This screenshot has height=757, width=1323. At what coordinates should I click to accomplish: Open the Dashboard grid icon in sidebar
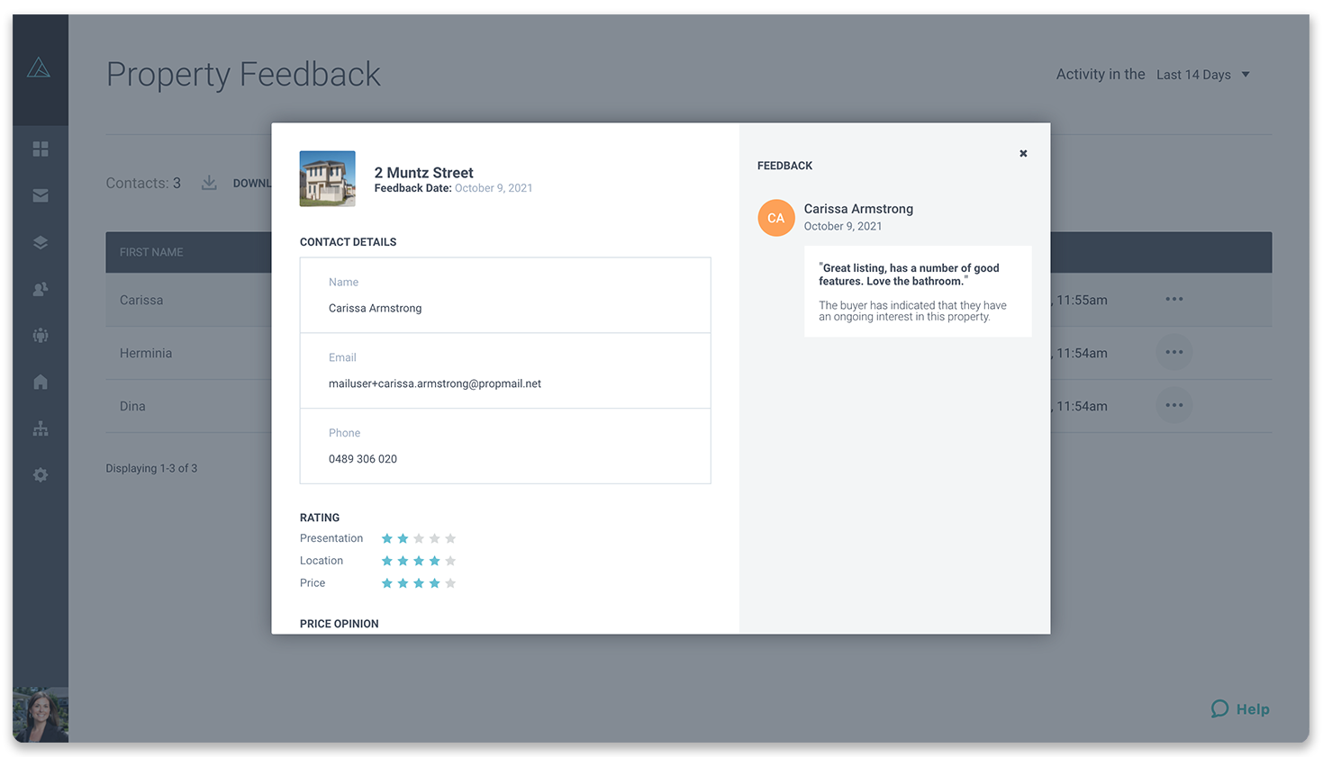point(41,149)
